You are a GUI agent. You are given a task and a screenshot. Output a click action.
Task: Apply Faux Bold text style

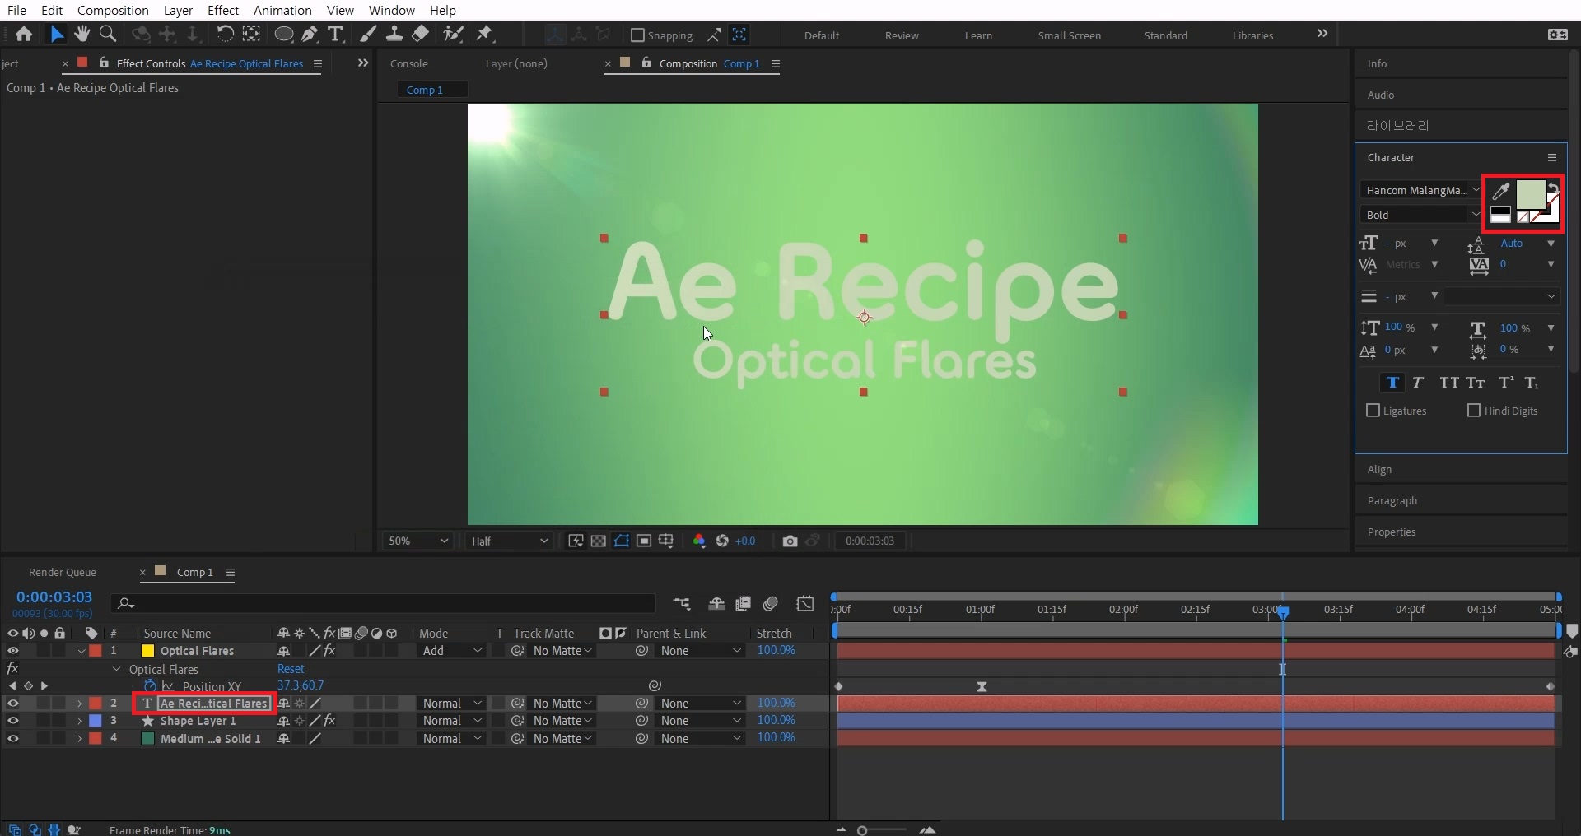1392,383
